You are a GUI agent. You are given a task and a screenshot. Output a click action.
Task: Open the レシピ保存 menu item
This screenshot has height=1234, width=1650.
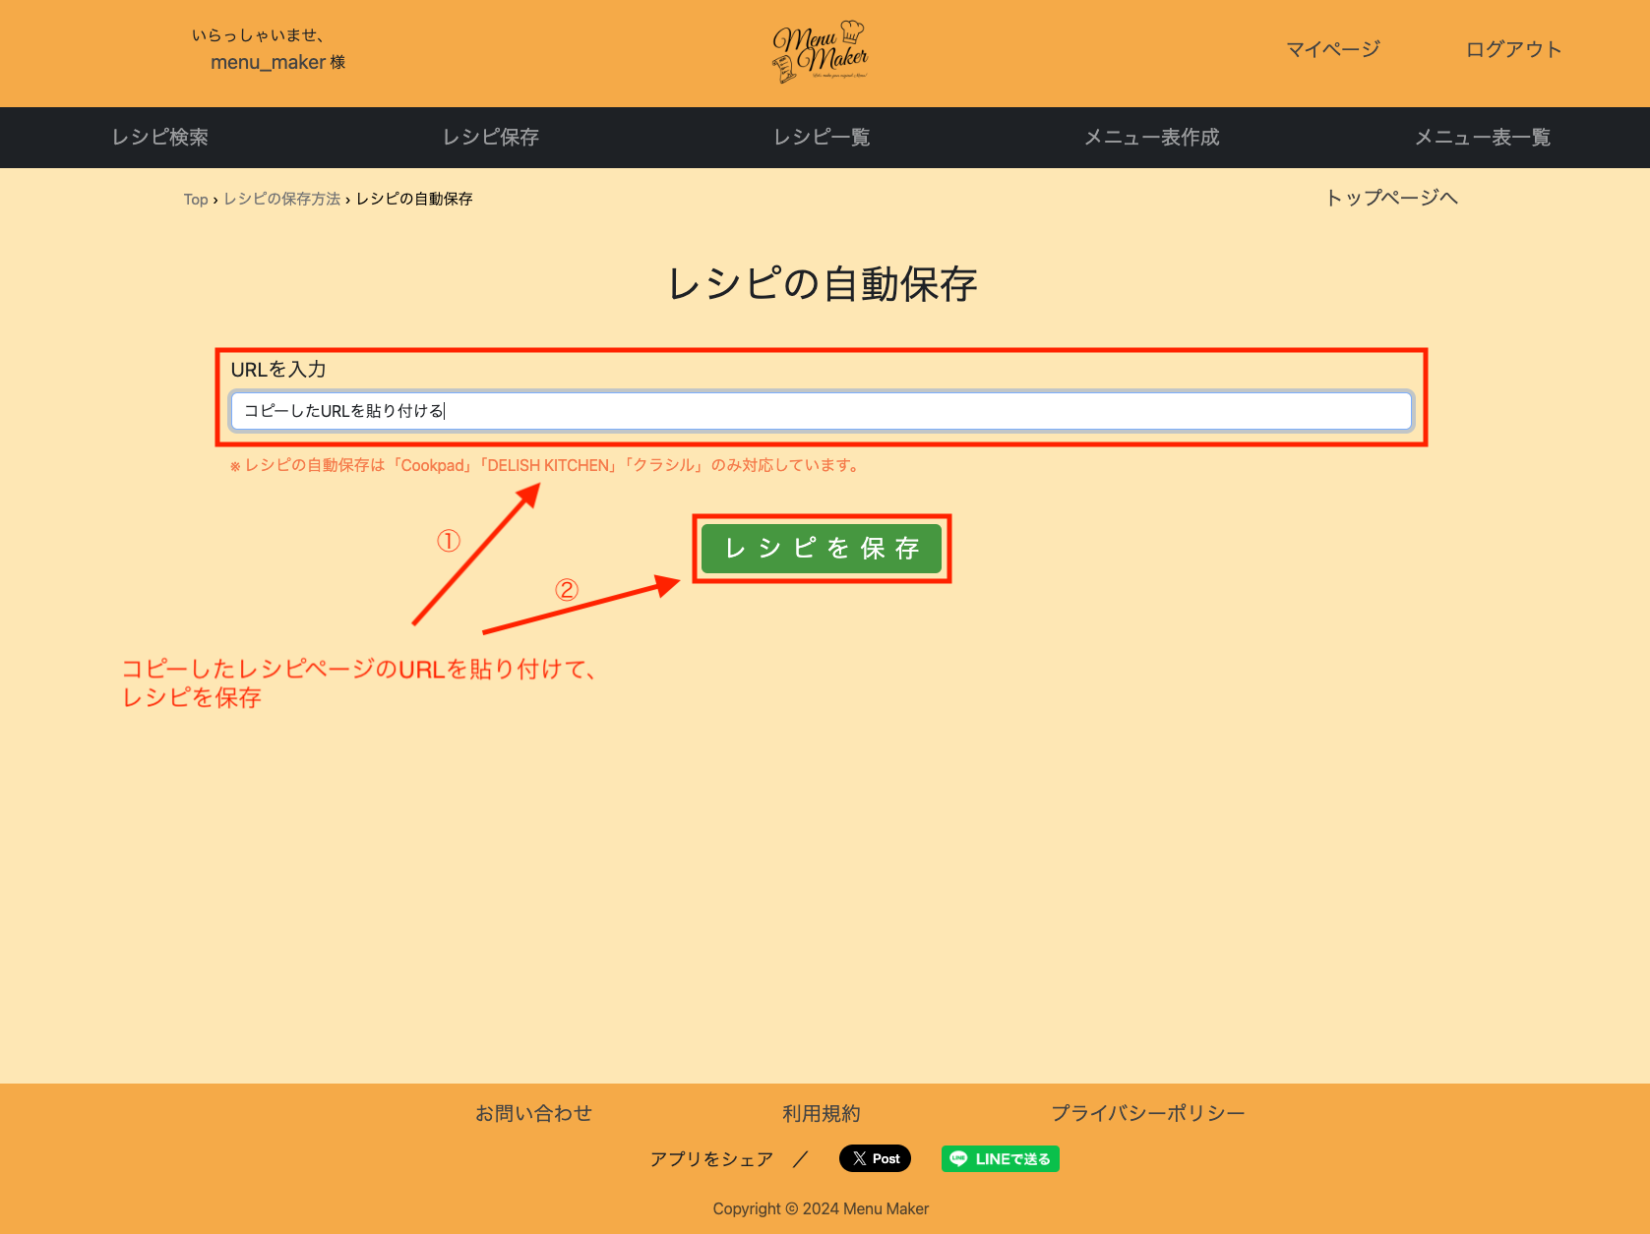491,138
